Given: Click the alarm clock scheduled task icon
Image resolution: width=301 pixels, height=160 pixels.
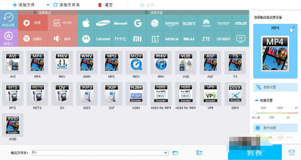Looking at the screenshot, I should point(291,152).
